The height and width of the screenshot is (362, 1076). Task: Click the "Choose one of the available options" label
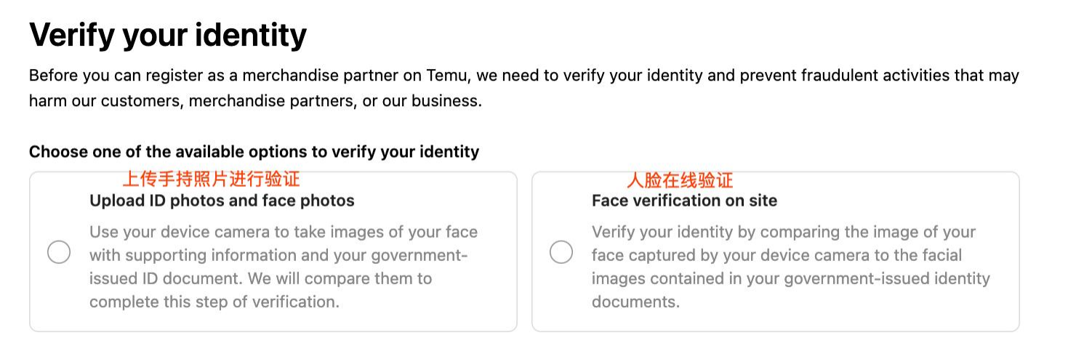coord(254,152)
